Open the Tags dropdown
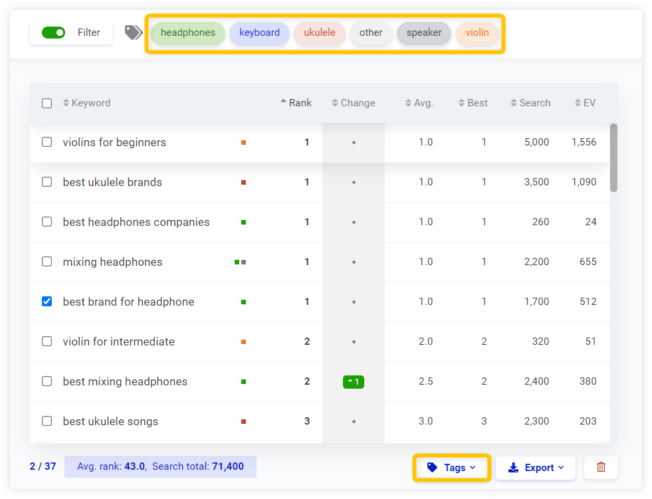Image resolution: width=652 pixels, height=499 pixels. click(451, 467)
